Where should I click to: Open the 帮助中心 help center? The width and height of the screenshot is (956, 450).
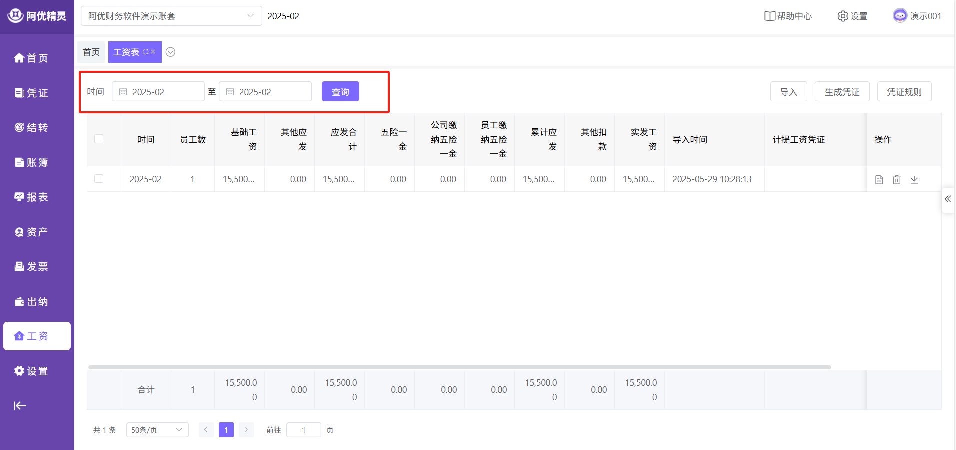[x=788, y=16]
